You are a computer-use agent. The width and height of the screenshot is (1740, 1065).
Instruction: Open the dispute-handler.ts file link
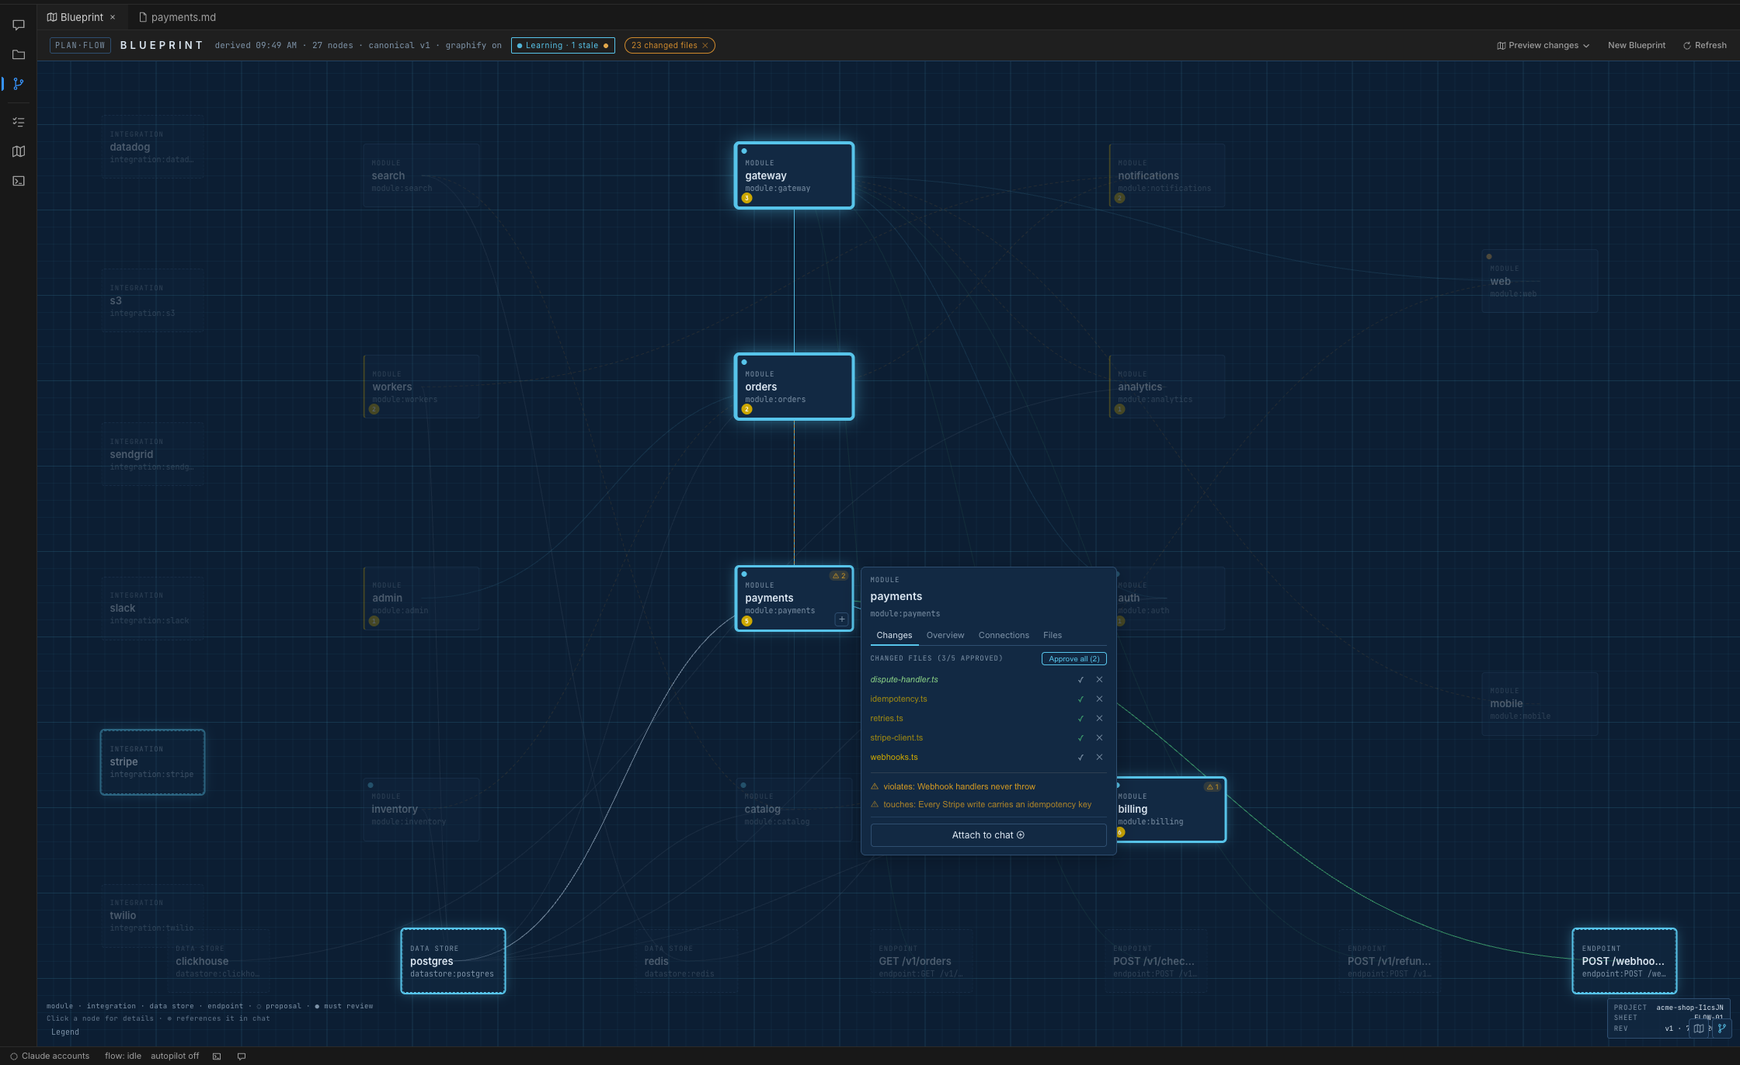(x=904, y=680)
